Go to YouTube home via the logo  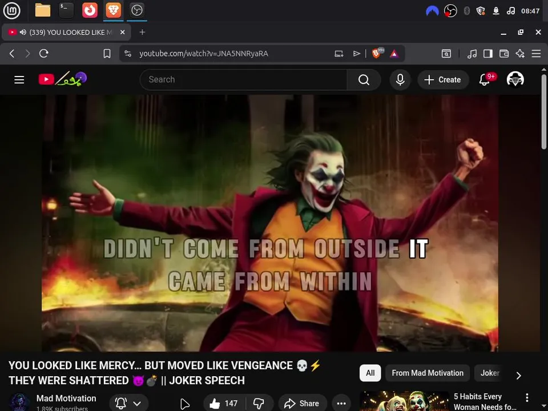63,79
